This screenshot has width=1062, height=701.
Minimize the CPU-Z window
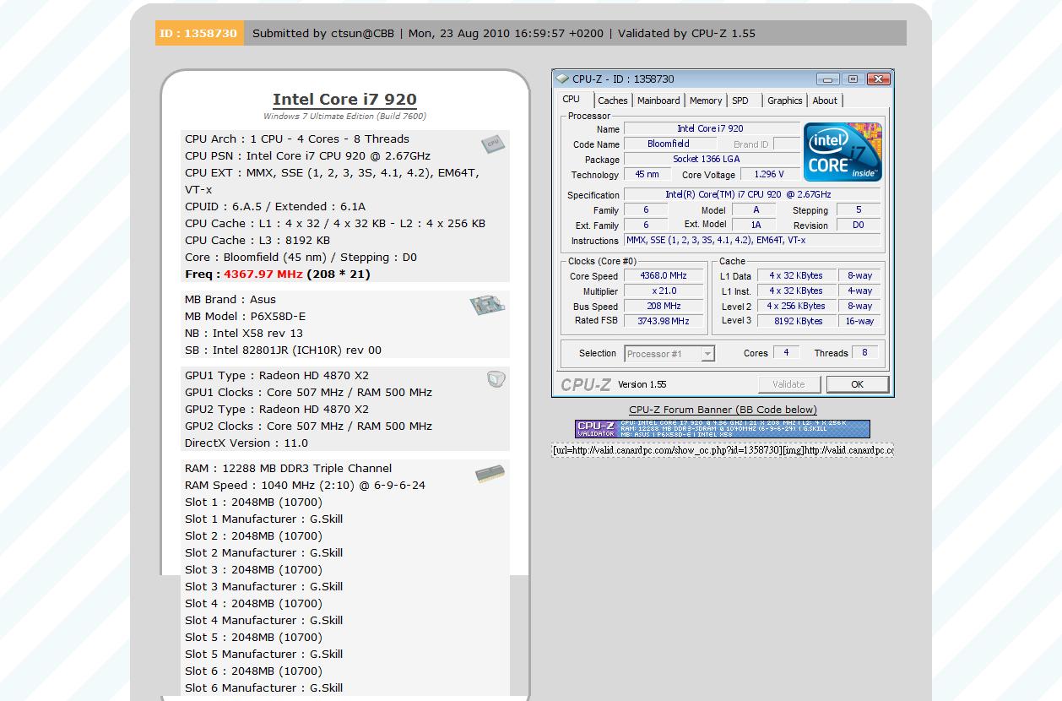click(x=827, y=79)
